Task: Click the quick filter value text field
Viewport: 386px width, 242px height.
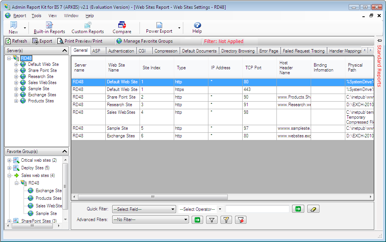Action: [x=257, y=209]
